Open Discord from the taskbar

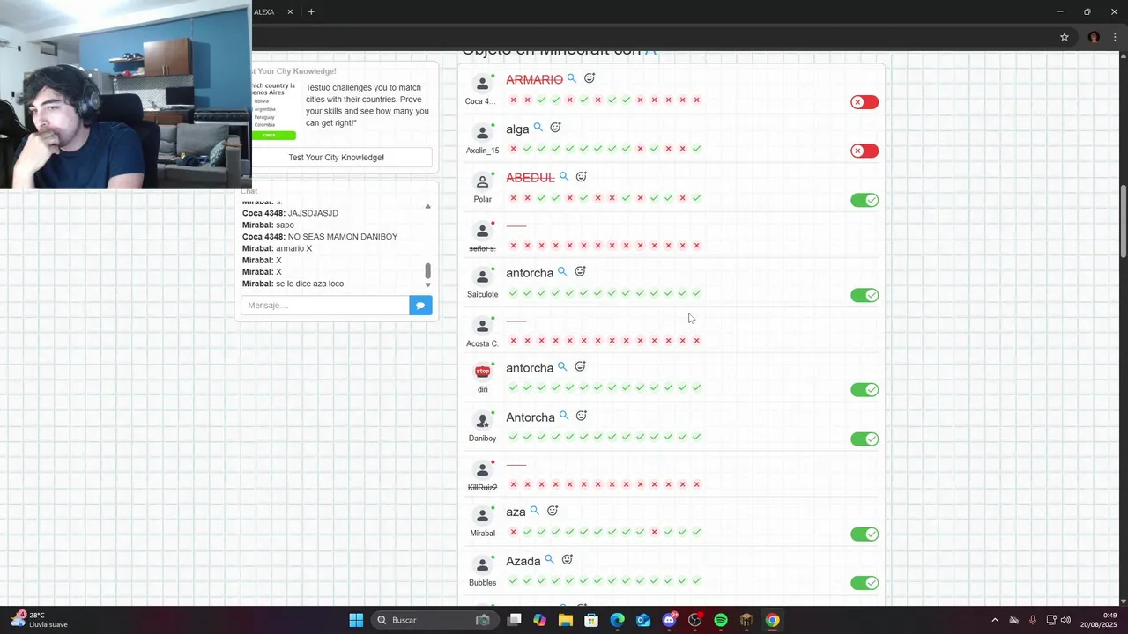tap(669, 620)
